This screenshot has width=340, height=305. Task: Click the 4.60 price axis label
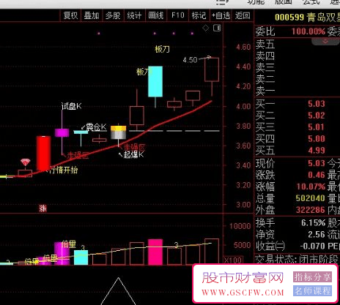(243, 47)
